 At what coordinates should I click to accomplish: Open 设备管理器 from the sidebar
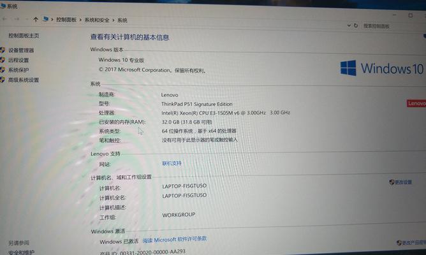(21, 50)
